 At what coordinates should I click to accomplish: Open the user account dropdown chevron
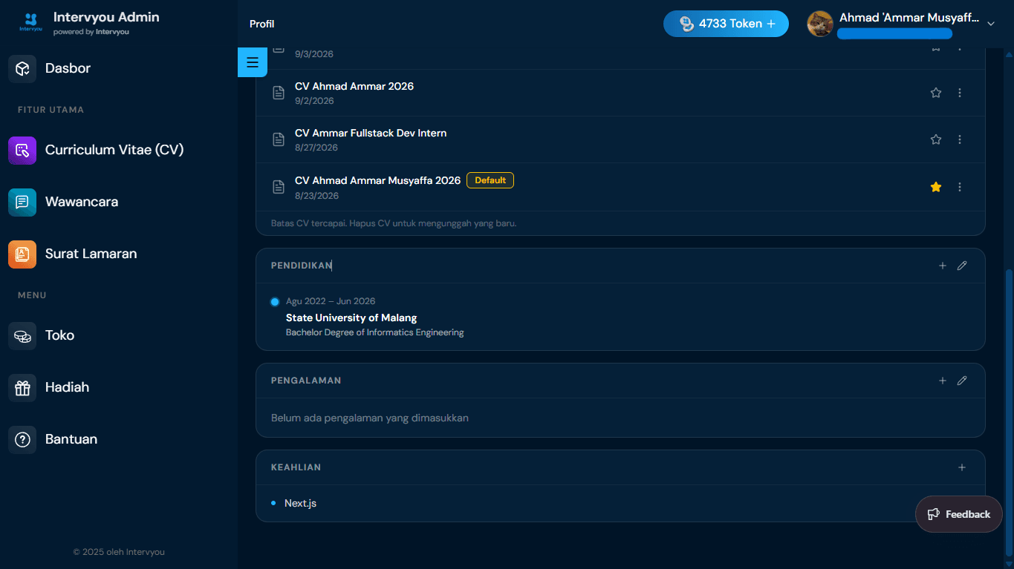(x=990, y=24)
